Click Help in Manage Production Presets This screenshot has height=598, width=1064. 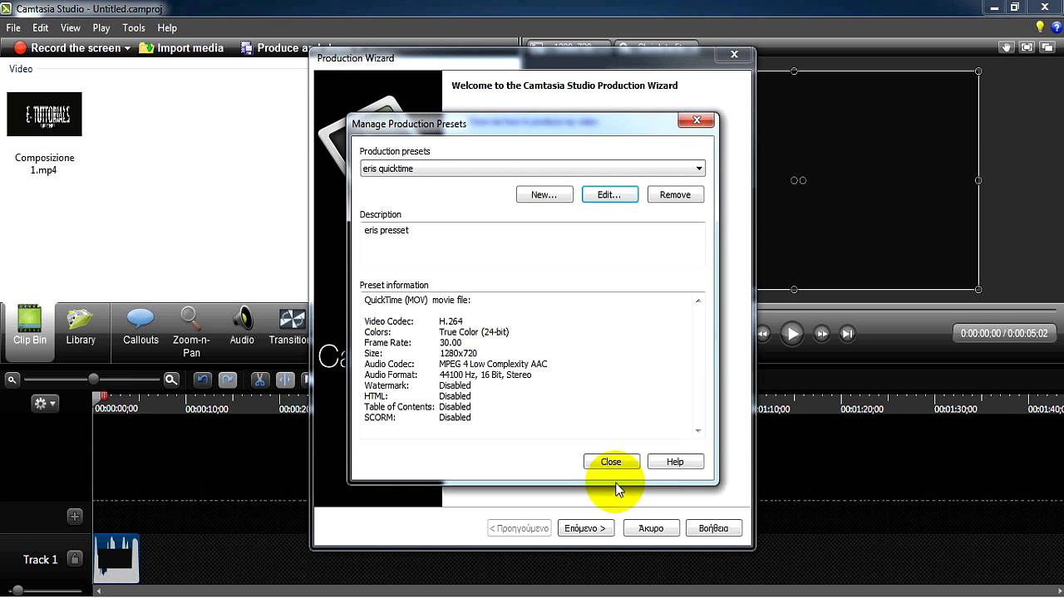(x=675, y=462)
